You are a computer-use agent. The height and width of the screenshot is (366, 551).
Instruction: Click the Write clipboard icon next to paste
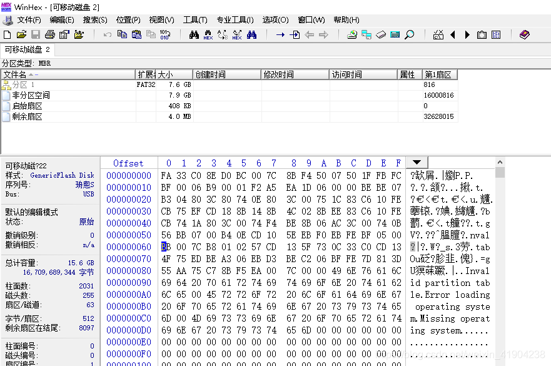click(x=151, y=34)
